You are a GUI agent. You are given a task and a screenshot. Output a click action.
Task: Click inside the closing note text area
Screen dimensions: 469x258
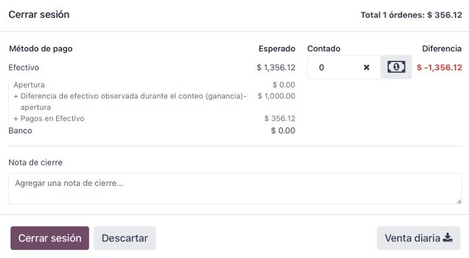coord(235,189)
